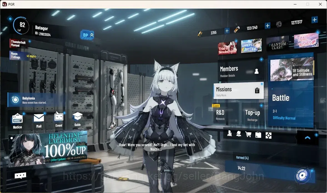Open the circular terminal icon bottom right
The width and height of the screenshot is (327, 193).
pyautogui.click(x=302, y=176)
